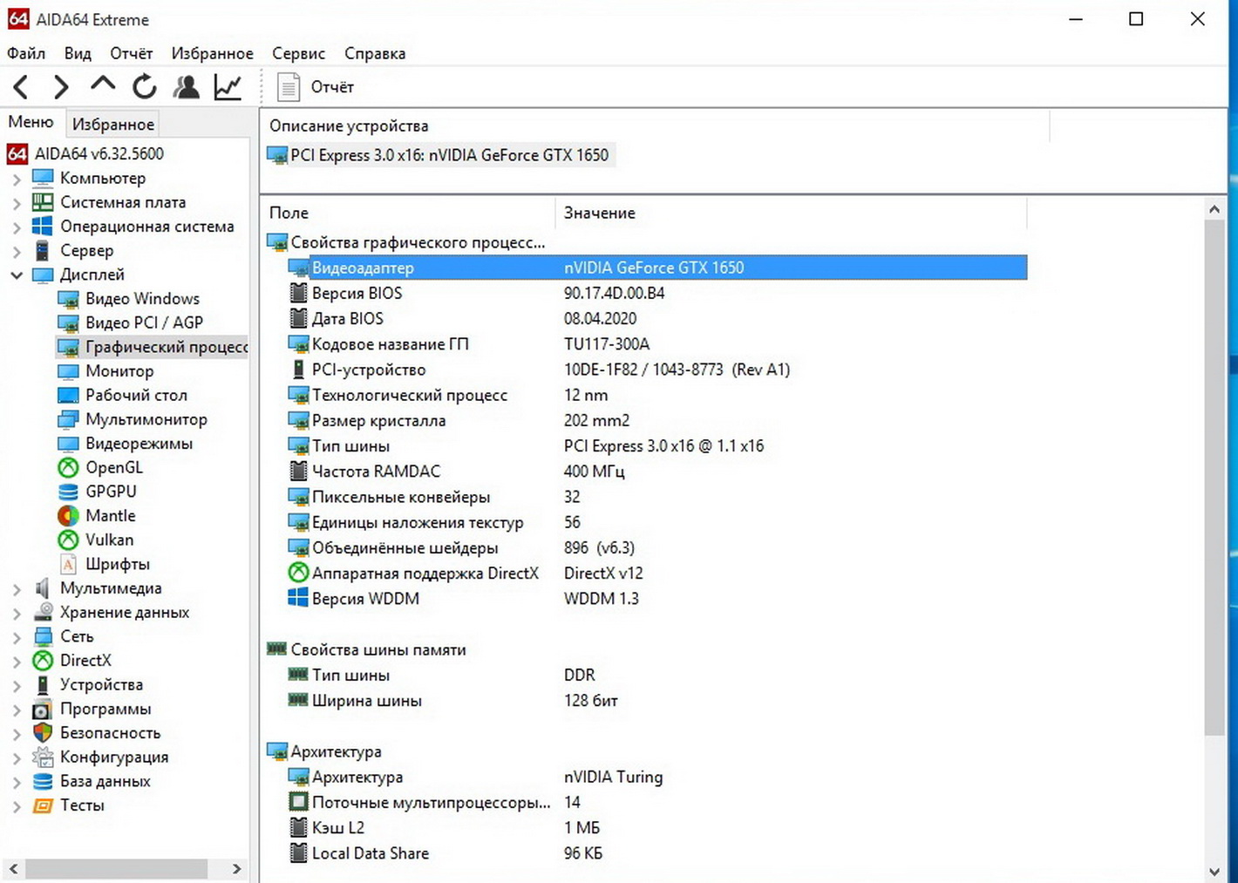Select the Версия BIOS row
1238x883 pixels.
(656, 293)
